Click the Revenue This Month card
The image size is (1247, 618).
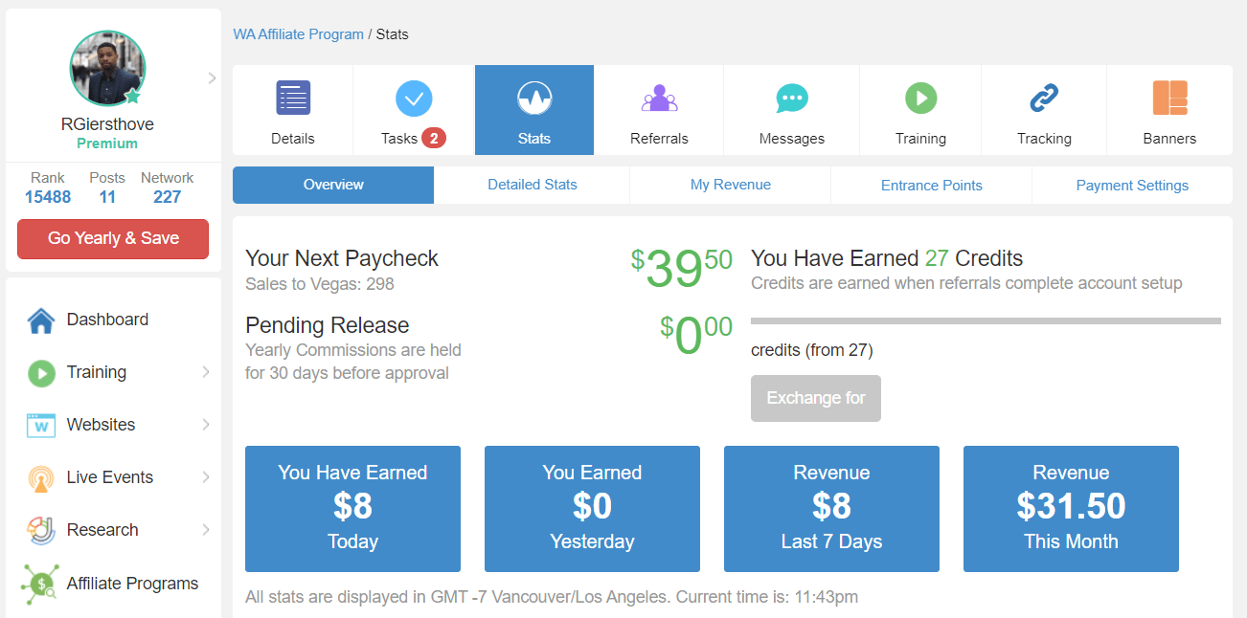(1071, 509)
